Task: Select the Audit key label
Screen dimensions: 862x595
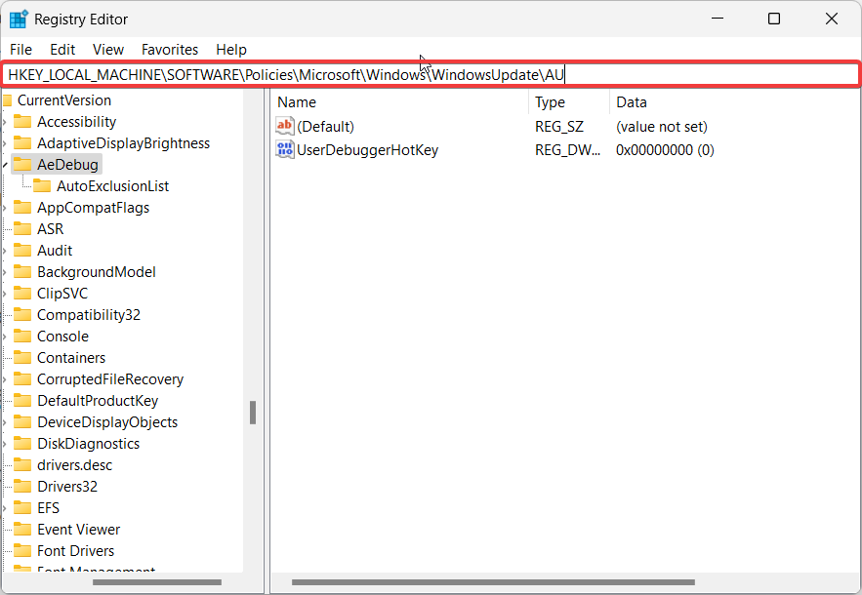Action: 55,250
